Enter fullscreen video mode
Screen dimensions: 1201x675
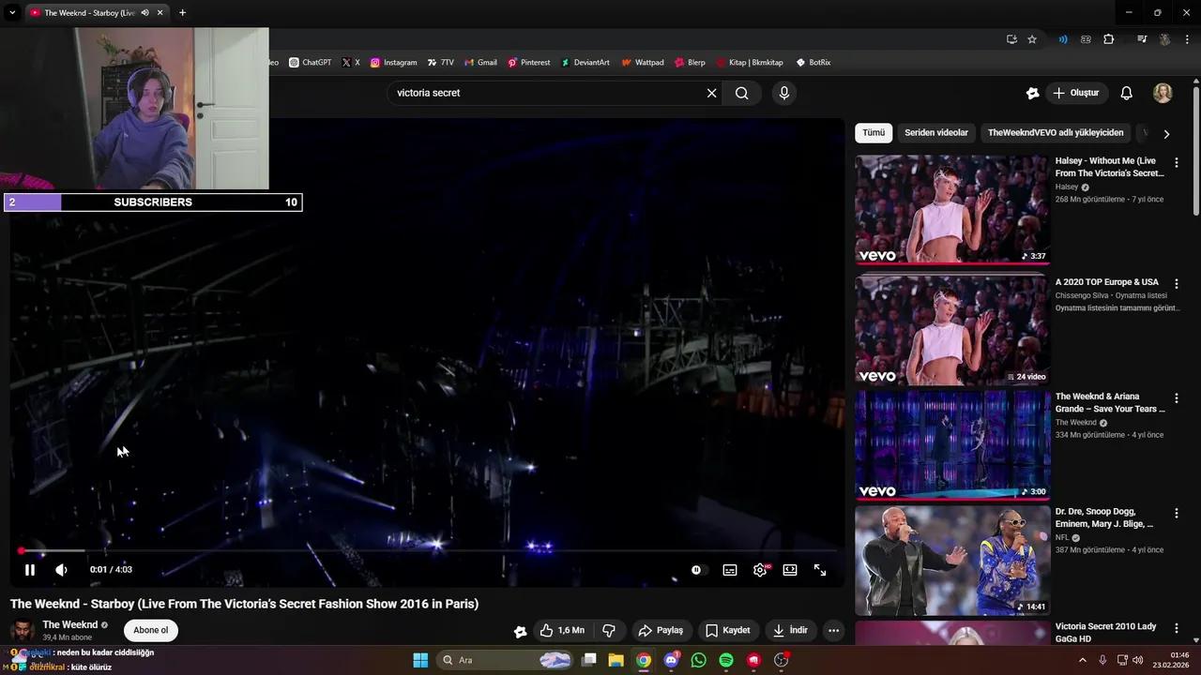tap(820, 570)
